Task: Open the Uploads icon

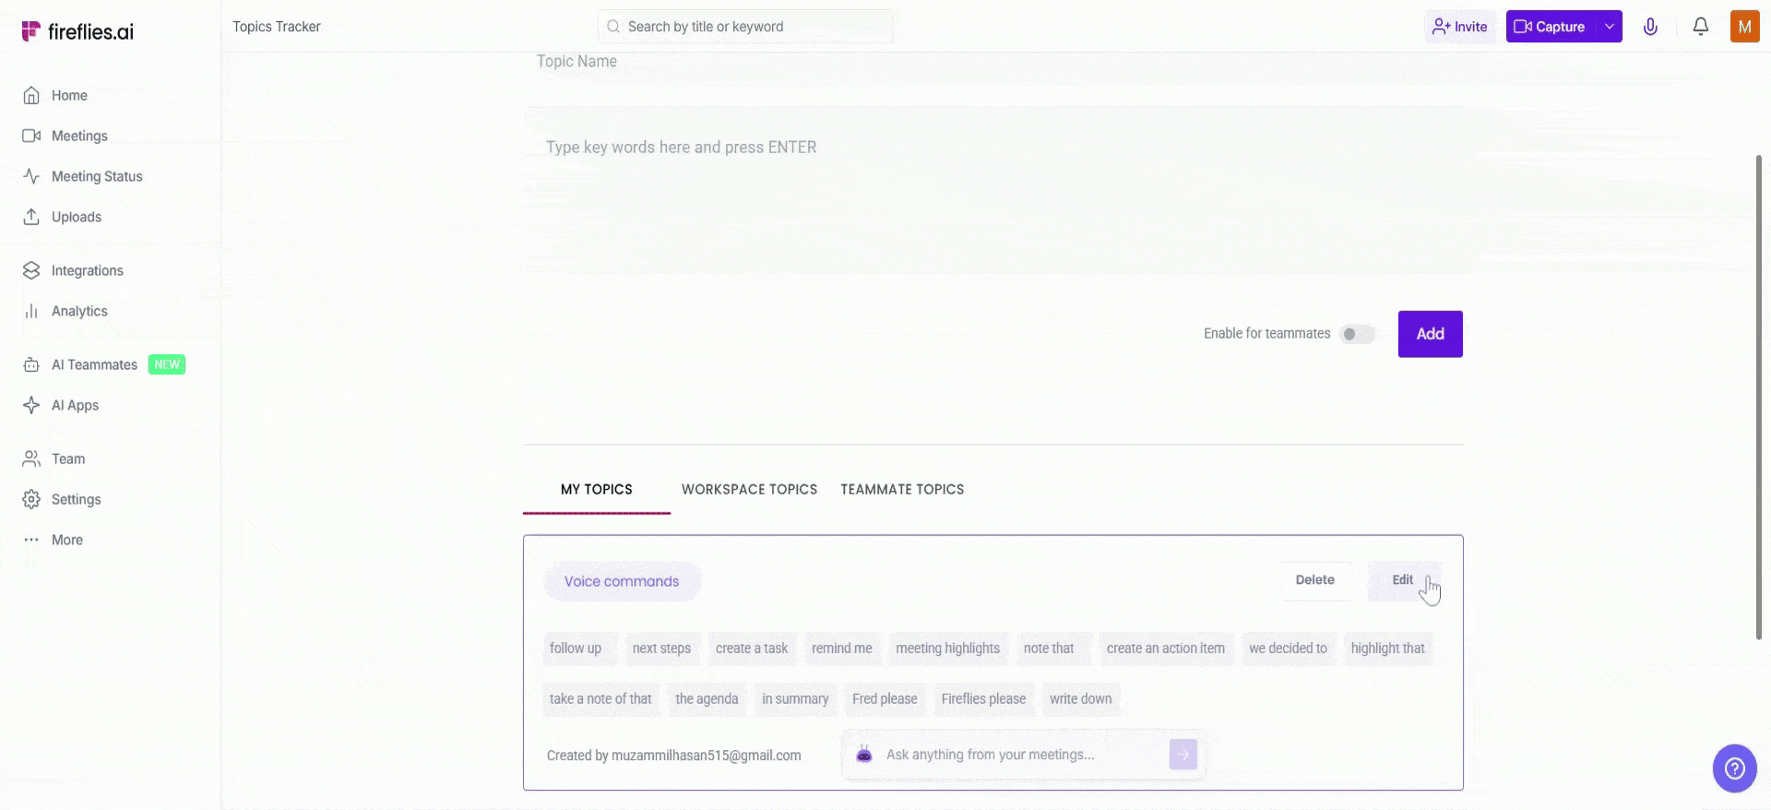Action: [x=31, y=217]
